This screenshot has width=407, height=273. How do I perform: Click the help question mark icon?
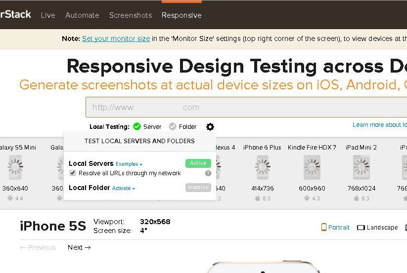pos(208,173)
